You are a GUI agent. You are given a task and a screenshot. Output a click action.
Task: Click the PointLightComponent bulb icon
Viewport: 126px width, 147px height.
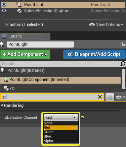tap(6, 80)
